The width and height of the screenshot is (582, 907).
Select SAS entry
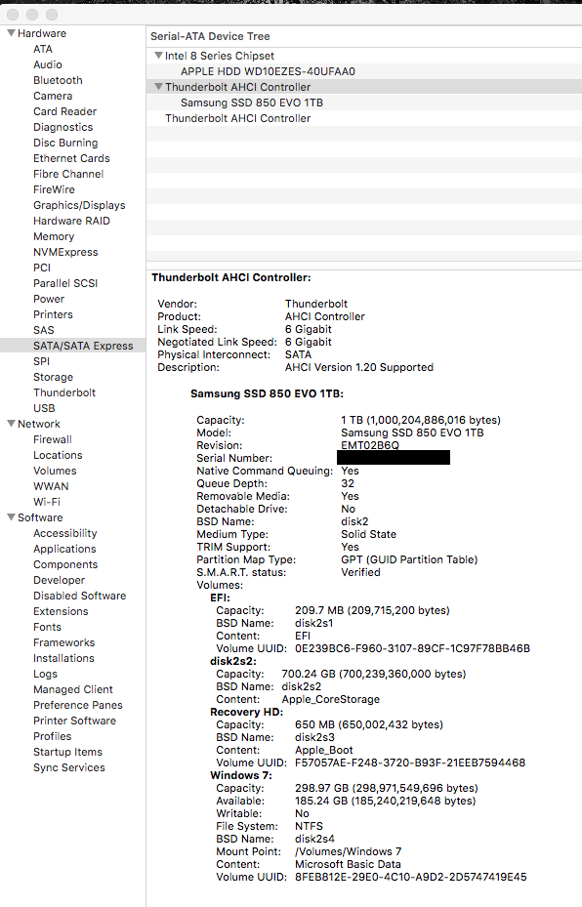pyautogui.click(x=43, y=330)
